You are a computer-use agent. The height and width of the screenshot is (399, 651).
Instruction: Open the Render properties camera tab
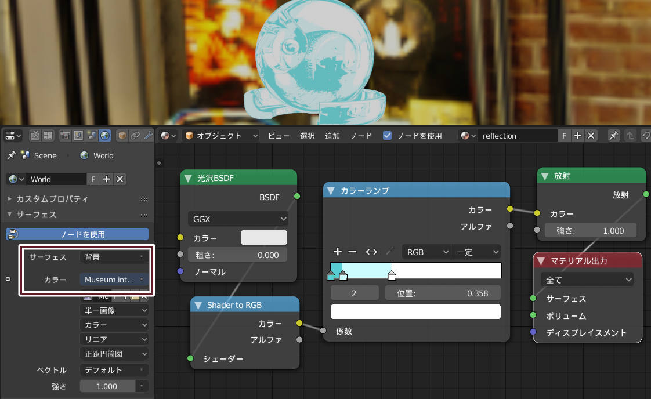pyautogui.click(x=65, y=135)
